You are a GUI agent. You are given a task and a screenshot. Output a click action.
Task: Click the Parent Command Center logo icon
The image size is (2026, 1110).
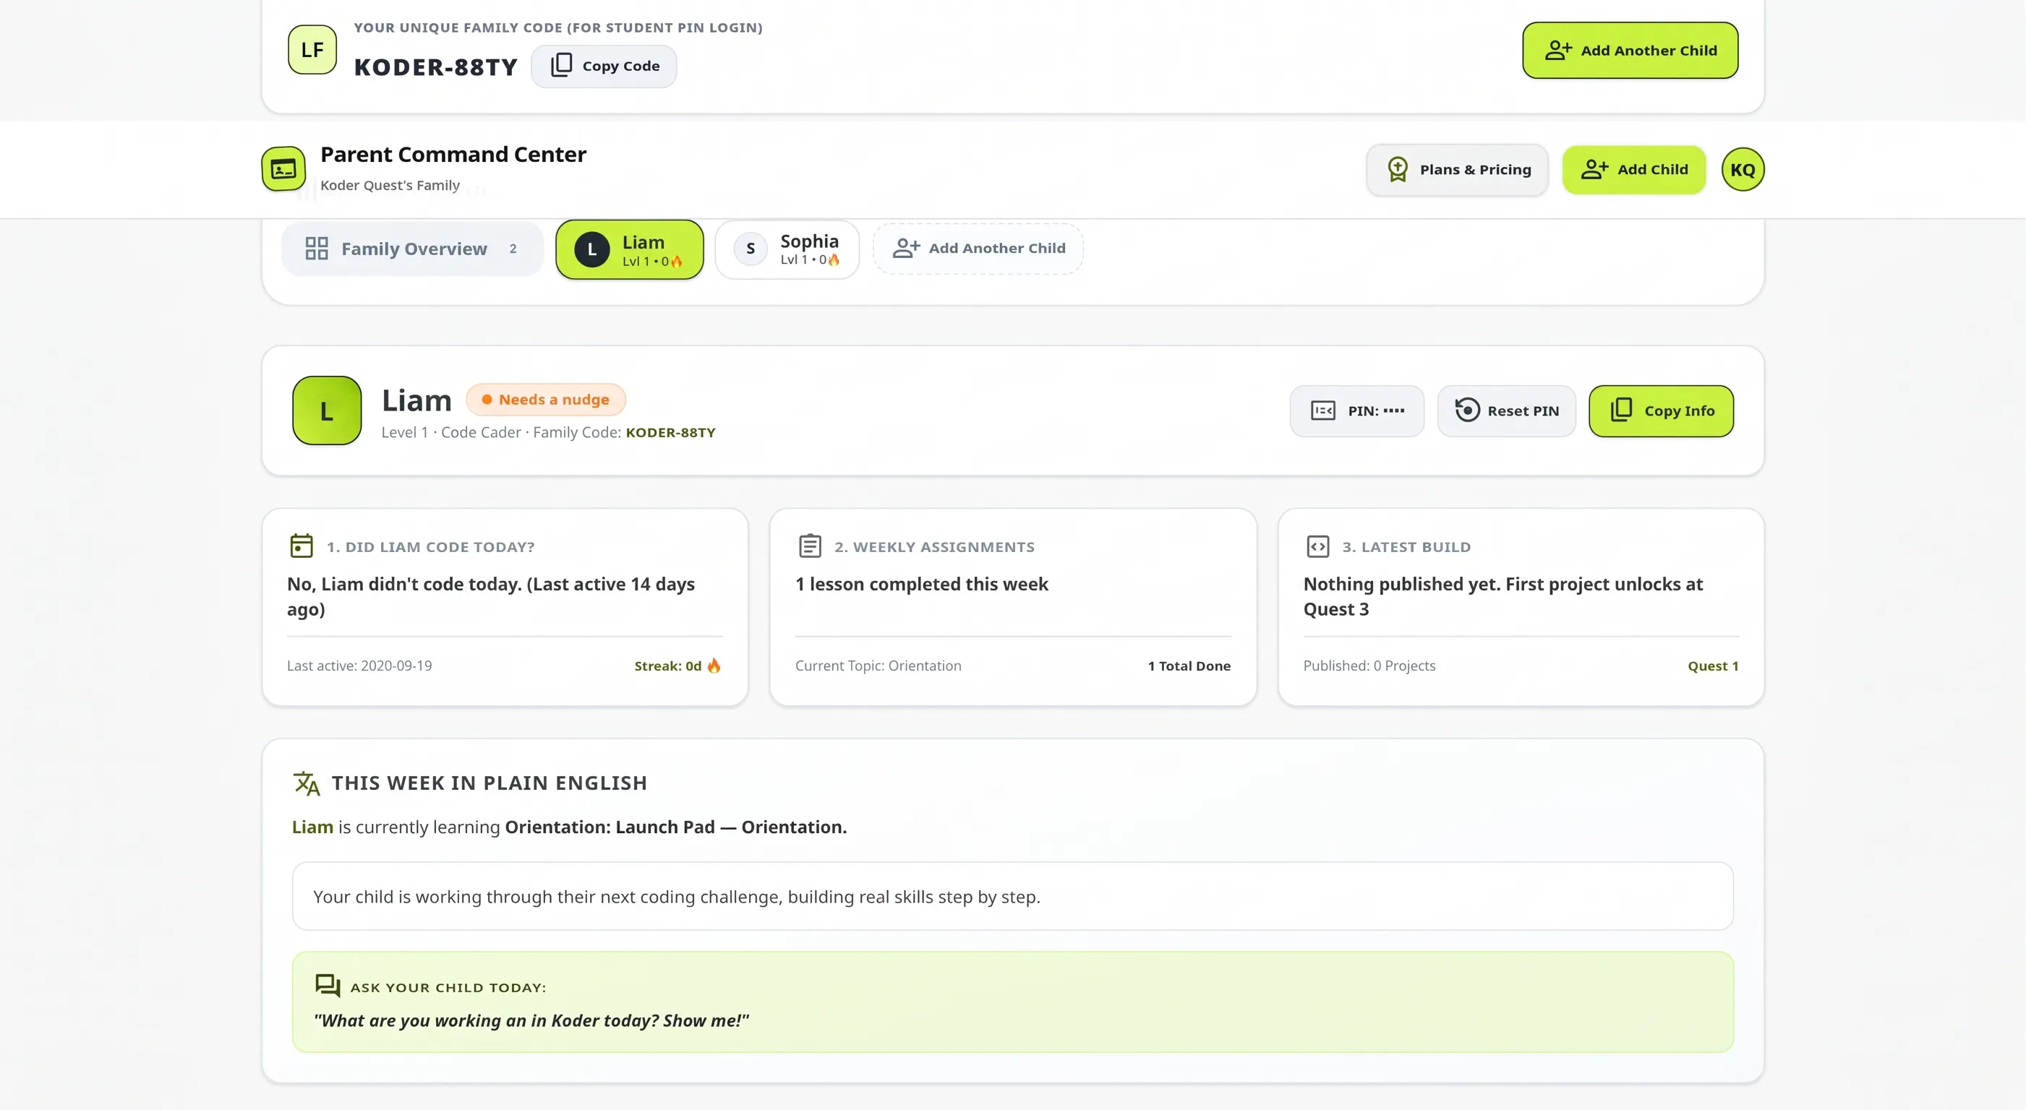(x=283, y=168)
